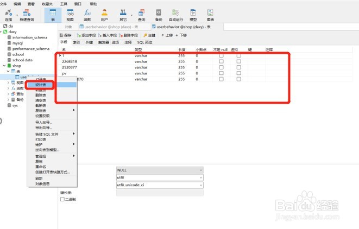Collapse the shop database node
The image size is (359, 229).
(x=4, y=66)
